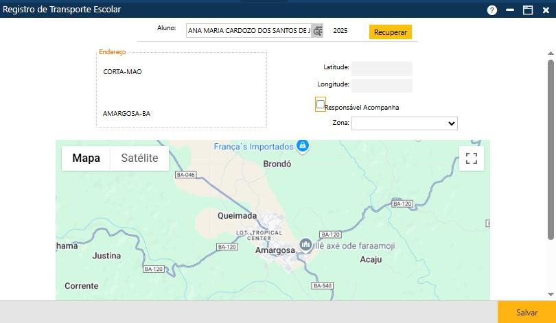Enable the Responsável Acompanha checkbox
This screenshot has height=323, width=556.
pyautogui.click(x=321, y=104)
